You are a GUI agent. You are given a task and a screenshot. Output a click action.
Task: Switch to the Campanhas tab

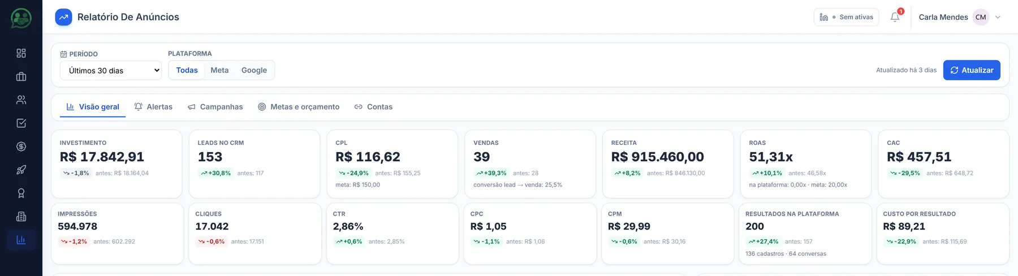[215, 106]
